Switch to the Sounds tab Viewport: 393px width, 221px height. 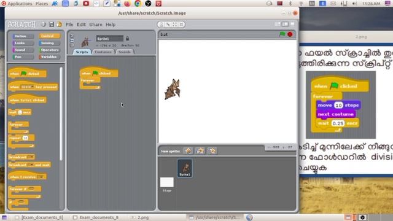pyautogui.click(x=125, y=52)
